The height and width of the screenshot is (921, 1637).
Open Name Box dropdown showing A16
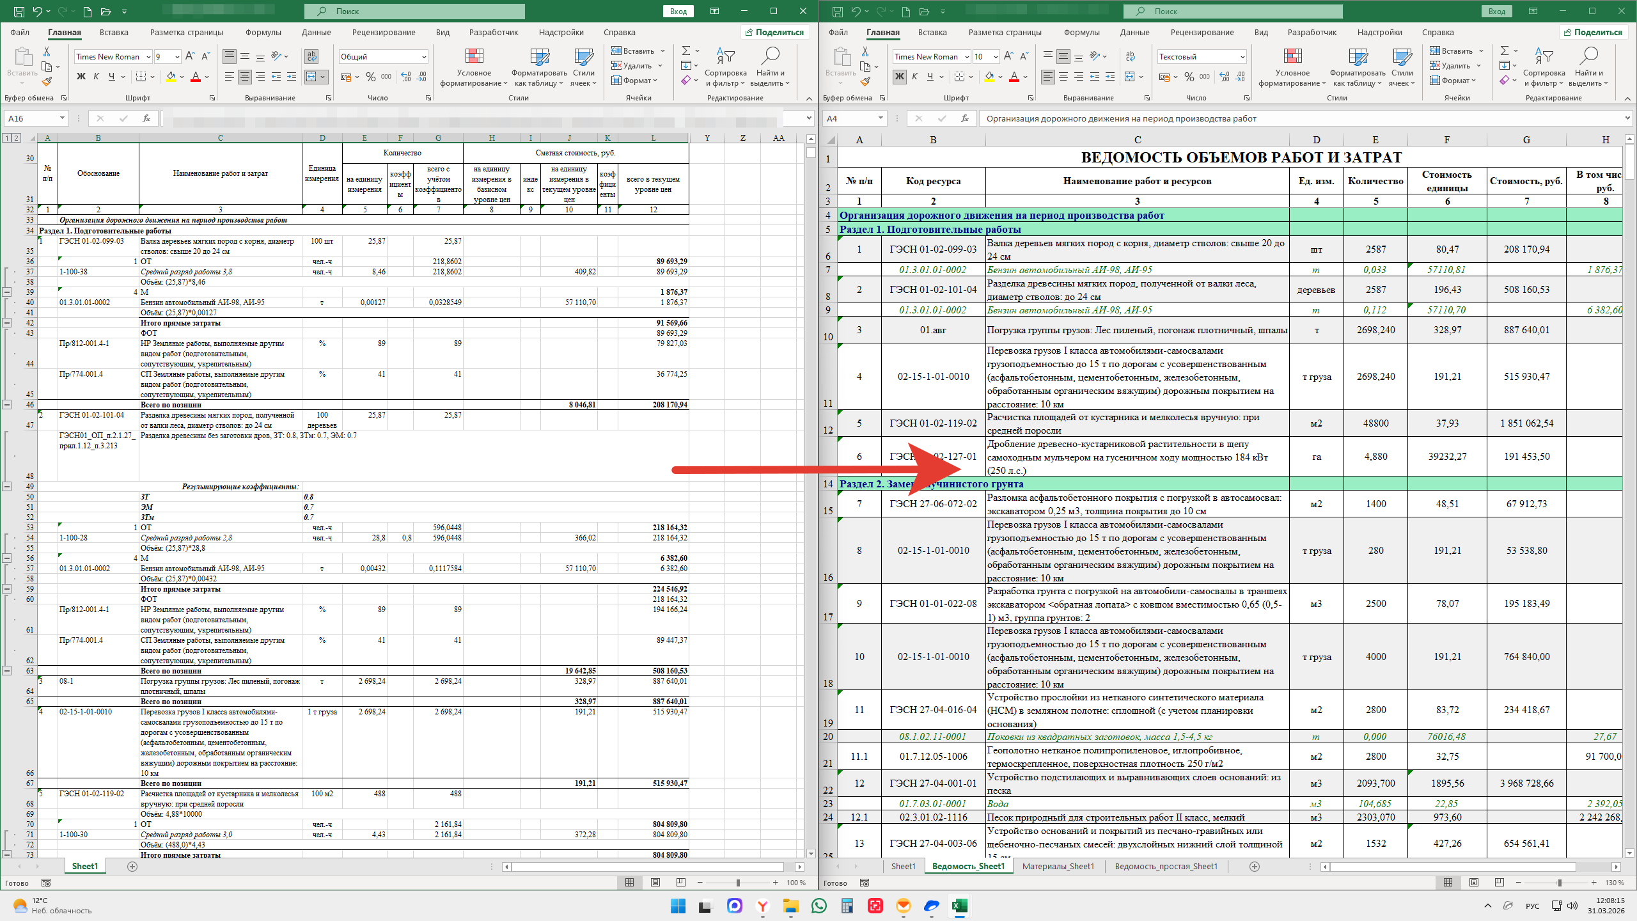pos(62,118)
